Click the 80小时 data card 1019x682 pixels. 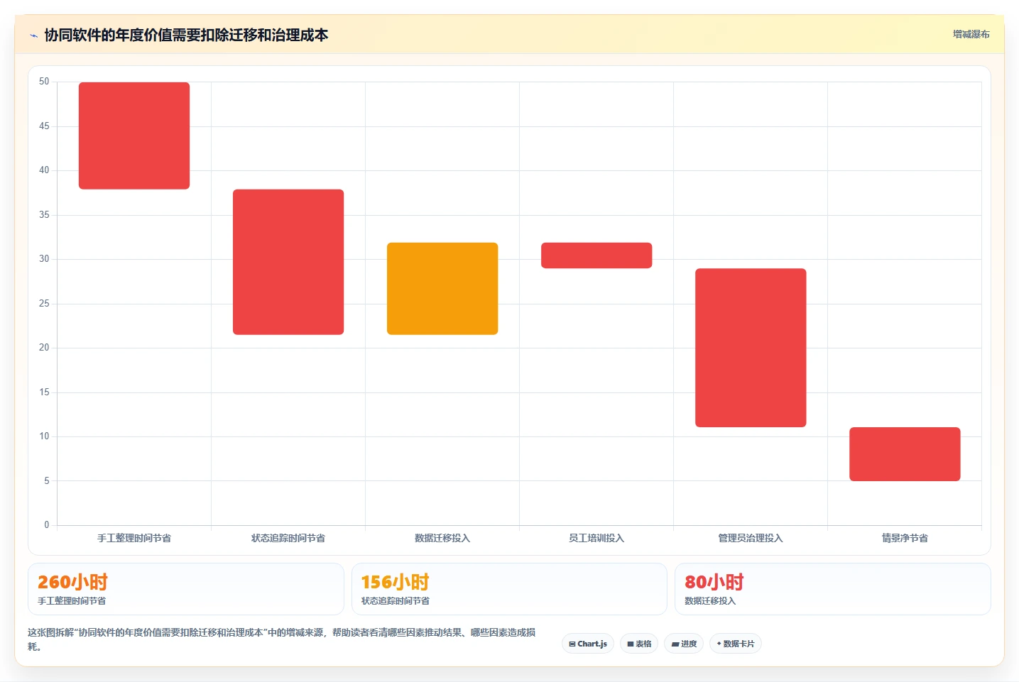[832, 589]
